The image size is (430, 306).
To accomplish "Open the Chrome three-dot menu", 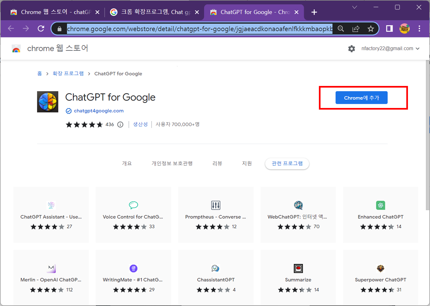I will coord(419,29).
